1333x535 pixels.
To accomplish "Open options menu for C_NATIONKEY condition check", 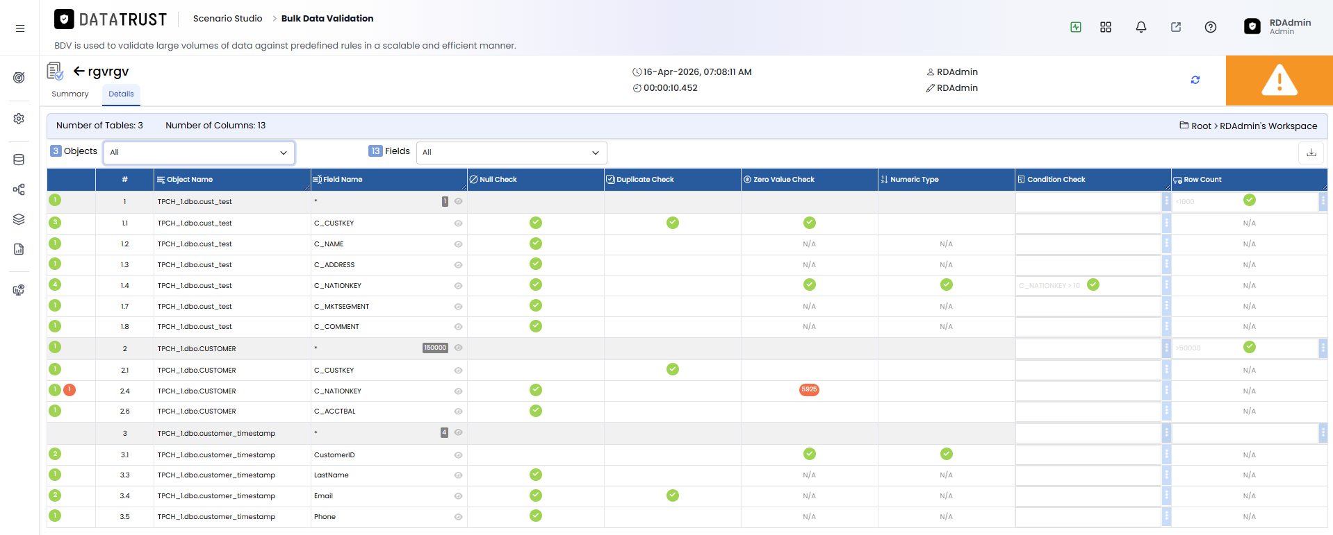I will 1166,285.
